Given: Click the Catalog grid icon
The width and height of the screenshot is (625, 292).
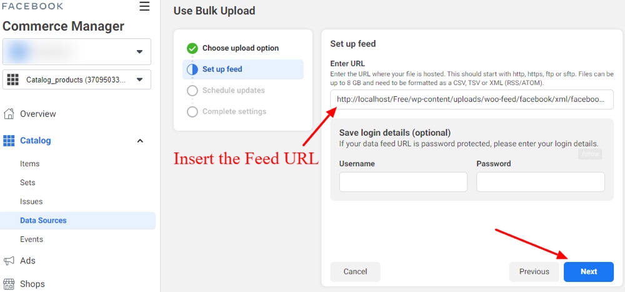Looking at the screenshot, I should pyautogui.click(x=9, y=141).
